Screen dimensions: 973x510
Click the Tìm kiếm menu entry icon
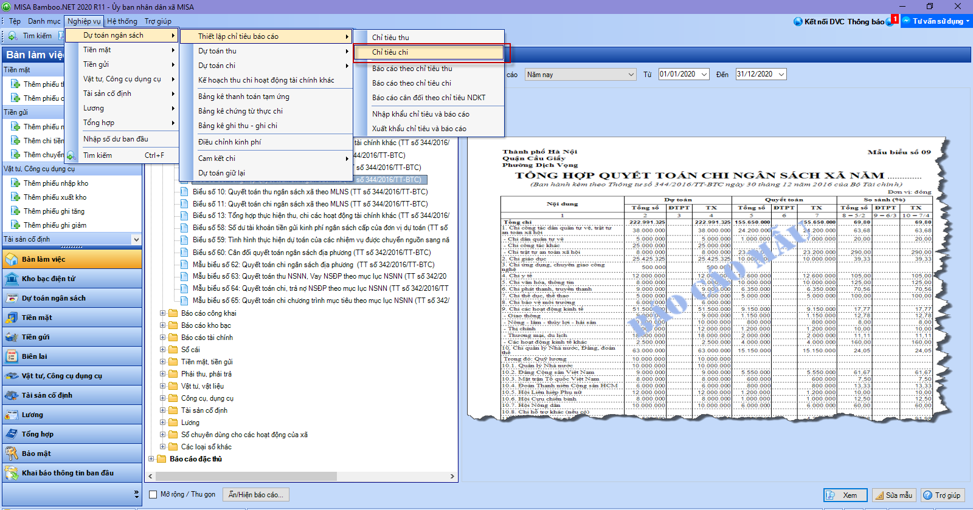tap(71, 155)
